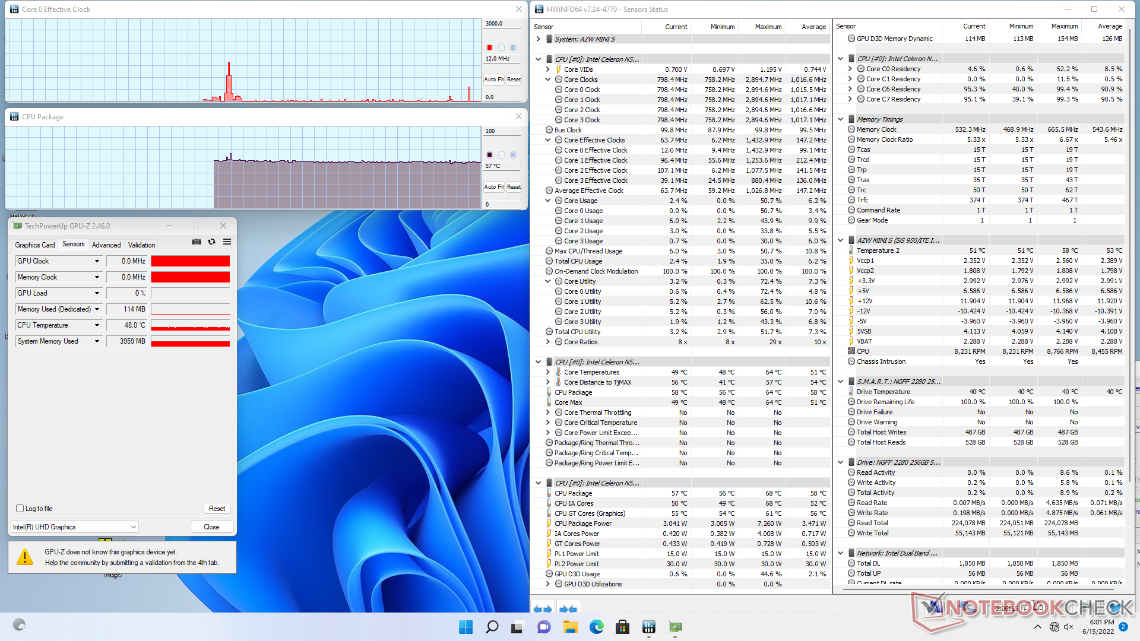Open Task View from the taskbar
The image size is (1140, 641).
(x=518, y=627)
